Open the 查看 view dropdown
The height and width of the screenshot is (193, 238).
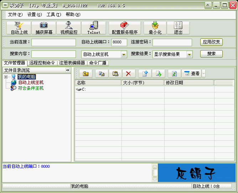203,74
